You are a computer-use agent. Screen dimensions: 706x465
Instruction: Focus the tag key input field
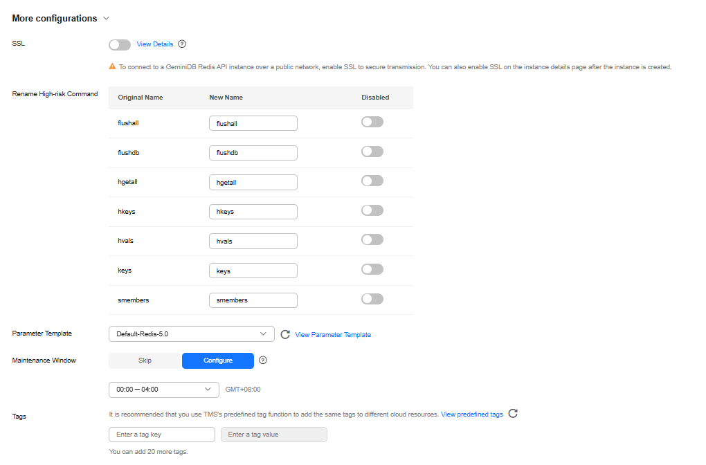(162, 435)
